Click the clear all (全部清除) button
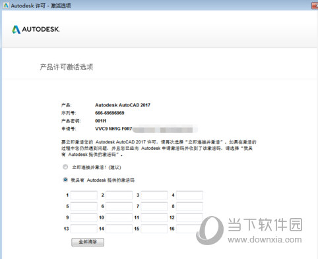The width and height of the screenshot is (318, 259). pyautogui.click(x=88, y=242)
